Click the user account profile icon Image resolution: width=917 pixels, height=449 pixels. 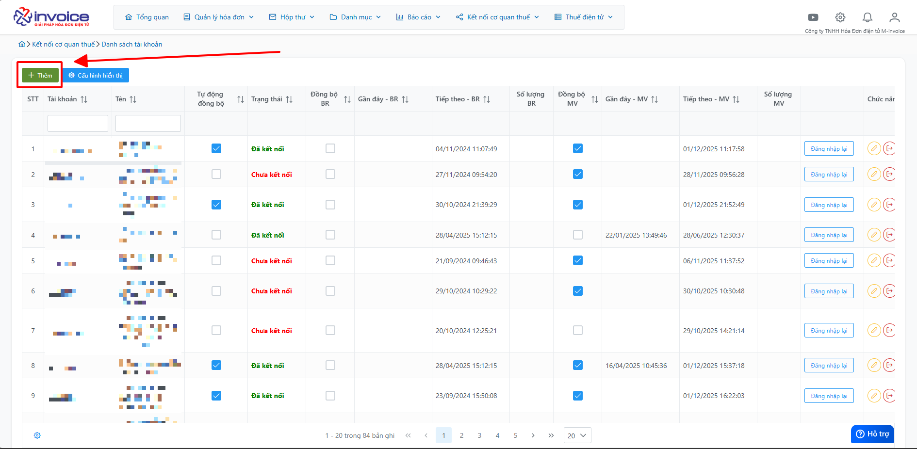point(894,17)
